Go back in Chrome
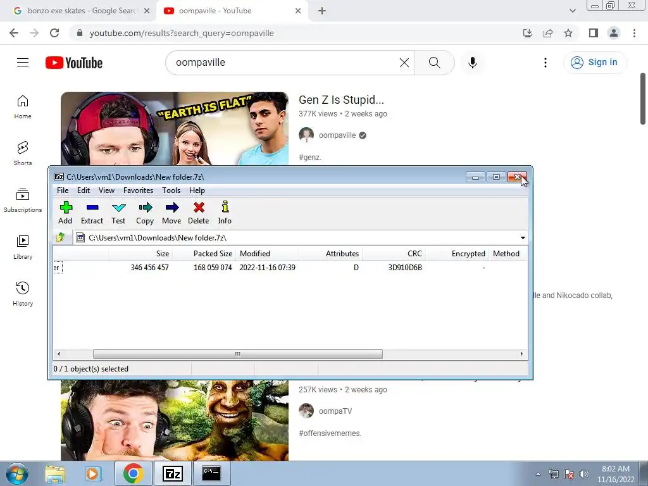The height and width of the screenshot is (486, 648). [x=14, y=33]
